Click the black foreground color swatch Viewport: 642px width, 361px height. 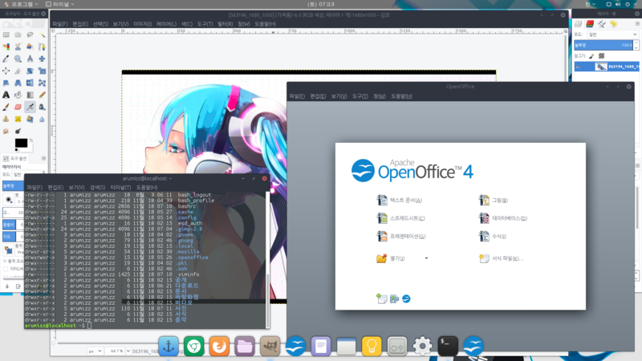pyautogui.click(x=21, y=143)
